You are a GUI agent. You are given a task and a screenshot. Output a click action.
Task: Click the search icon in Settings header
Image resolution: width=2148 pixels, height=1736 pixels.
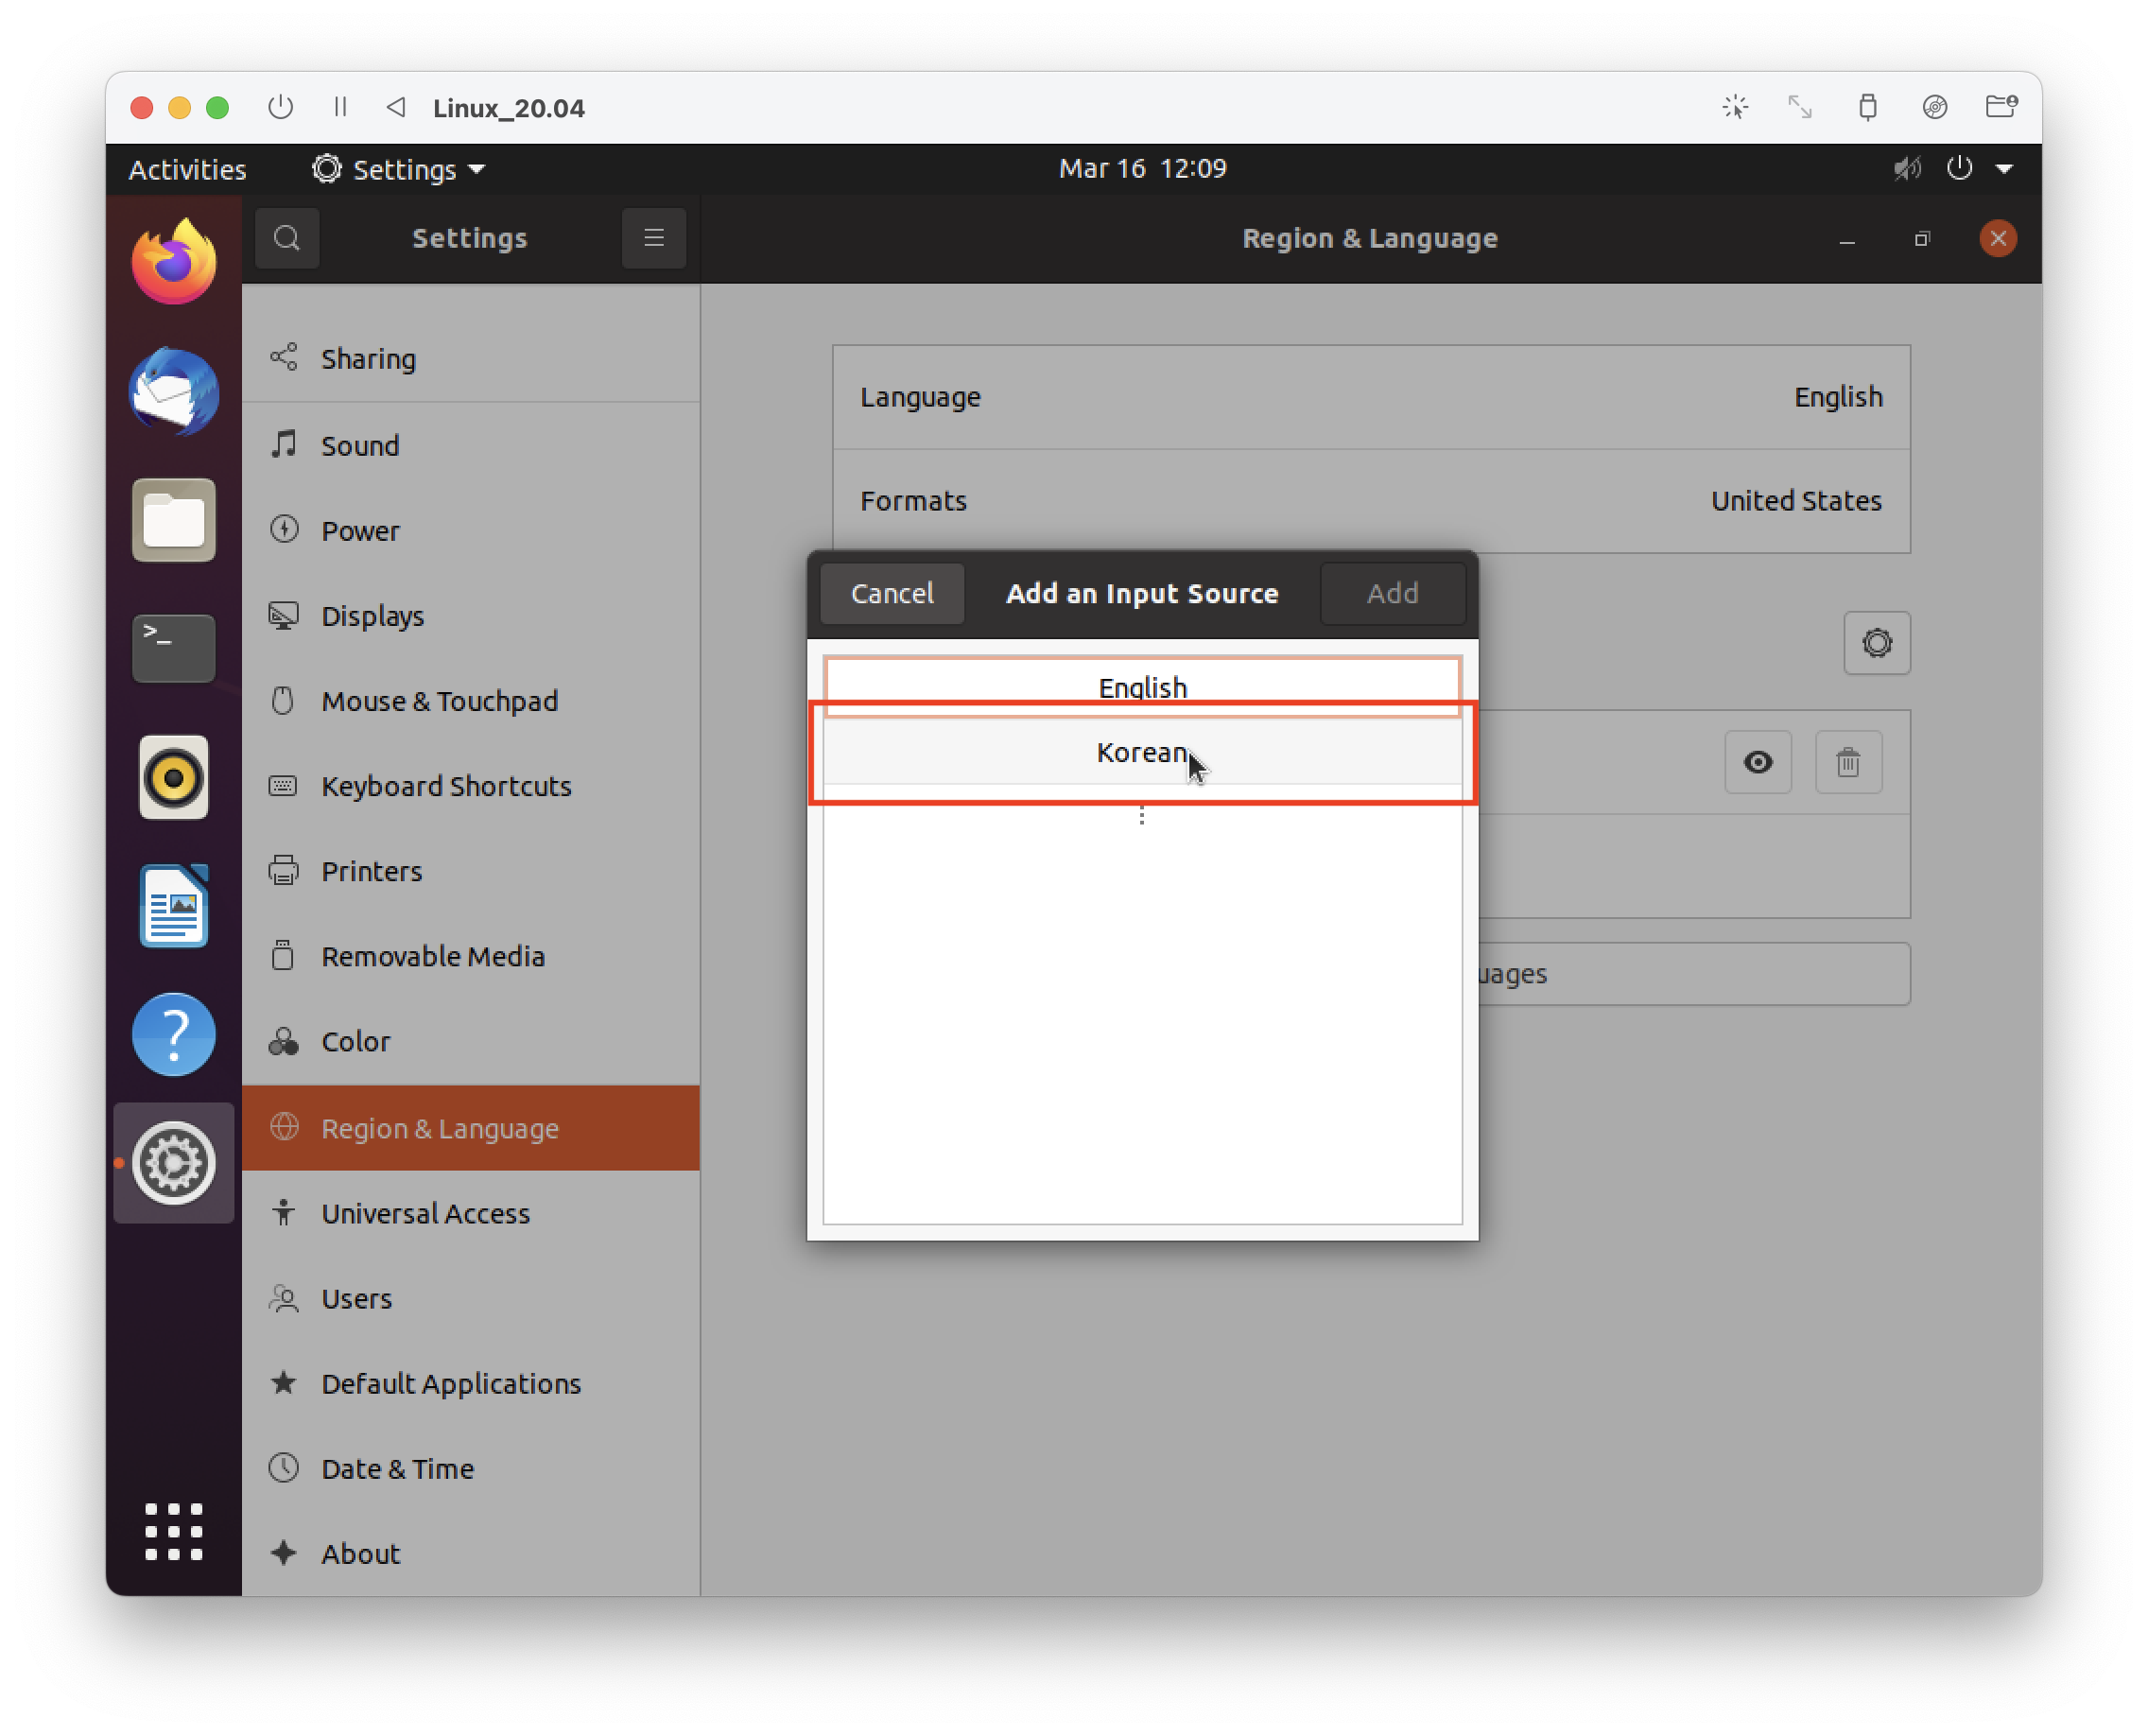point(287,238)
